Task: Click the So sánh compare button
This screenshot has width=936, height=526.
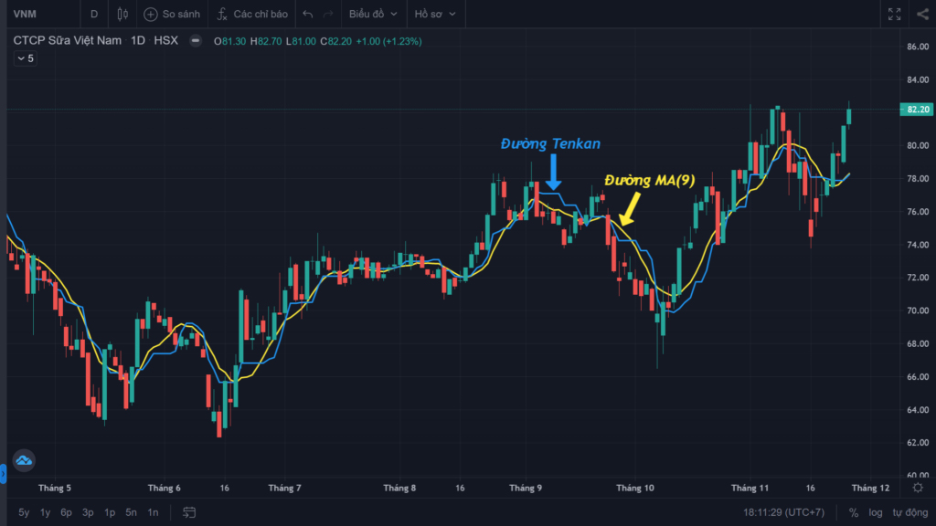Action: [172, 14]
